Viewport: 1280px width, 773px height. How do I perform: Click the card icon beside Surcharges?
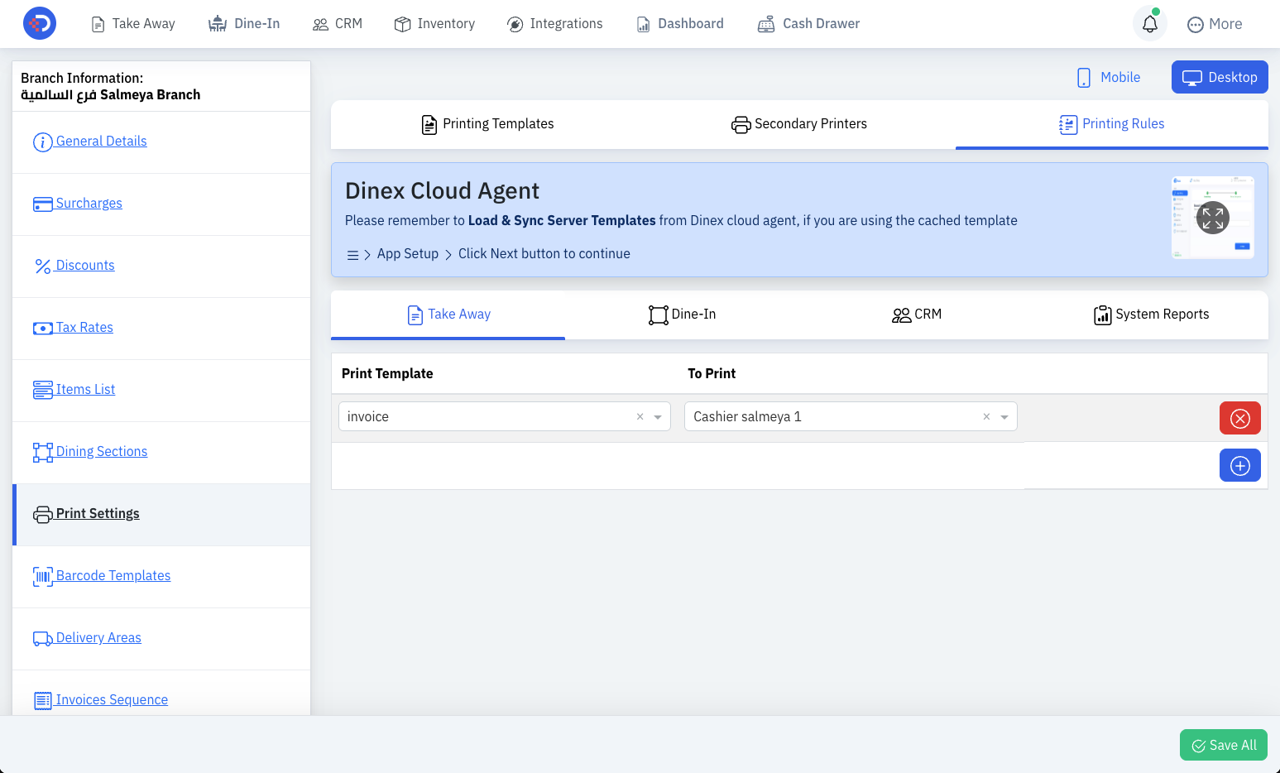tap(42, 204)
